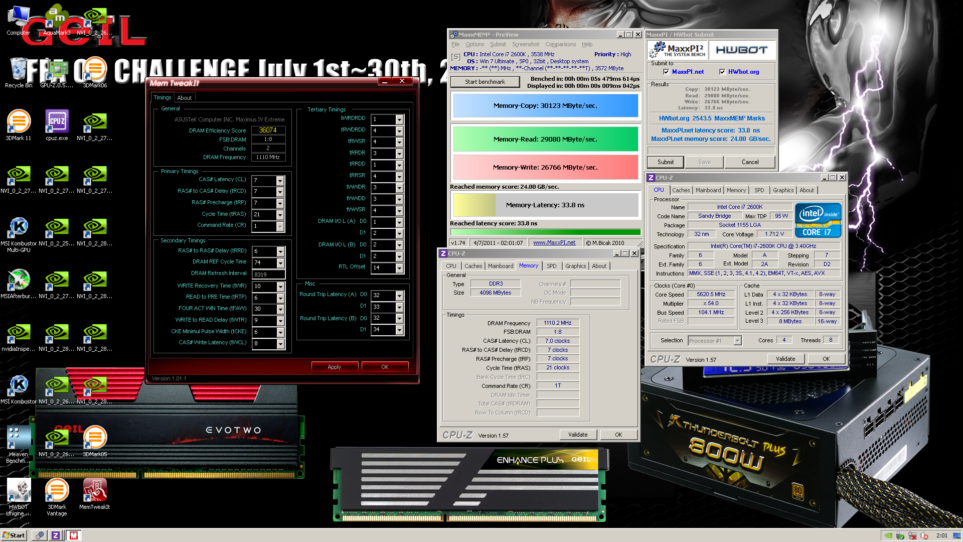Click the MaxxMEM taskbar button
Screen dimensions: 963x542
(x=39, y=535)
